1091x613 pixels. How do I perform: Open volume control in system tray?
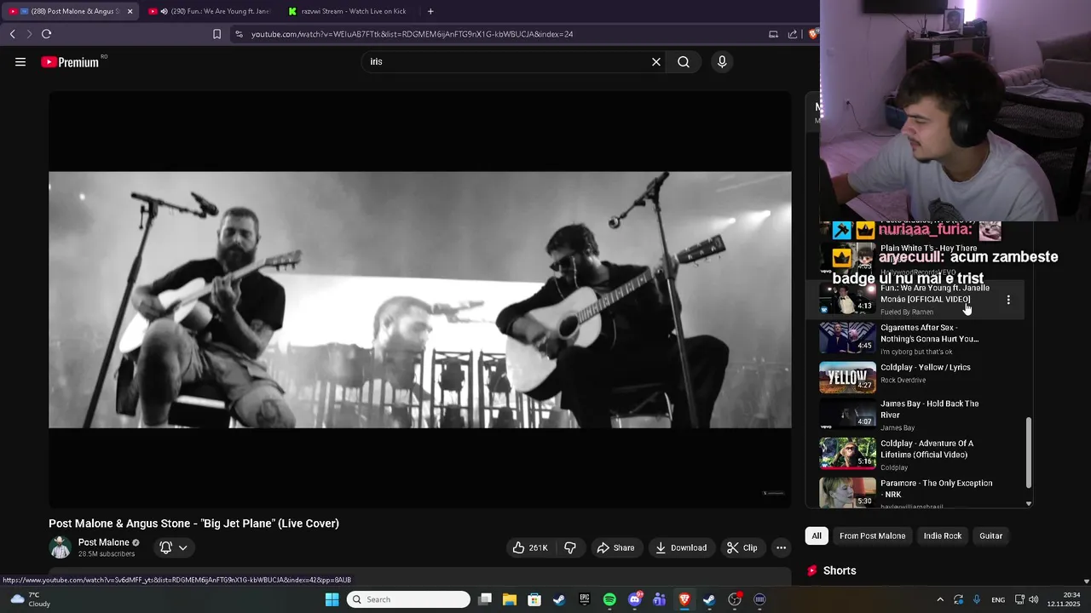[x=1034, y=599]
